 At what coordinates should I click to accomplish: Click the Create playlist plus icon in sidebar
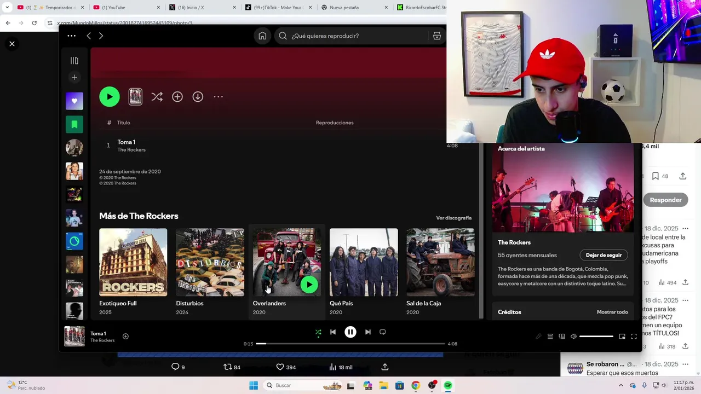click(x=74, y=77)
